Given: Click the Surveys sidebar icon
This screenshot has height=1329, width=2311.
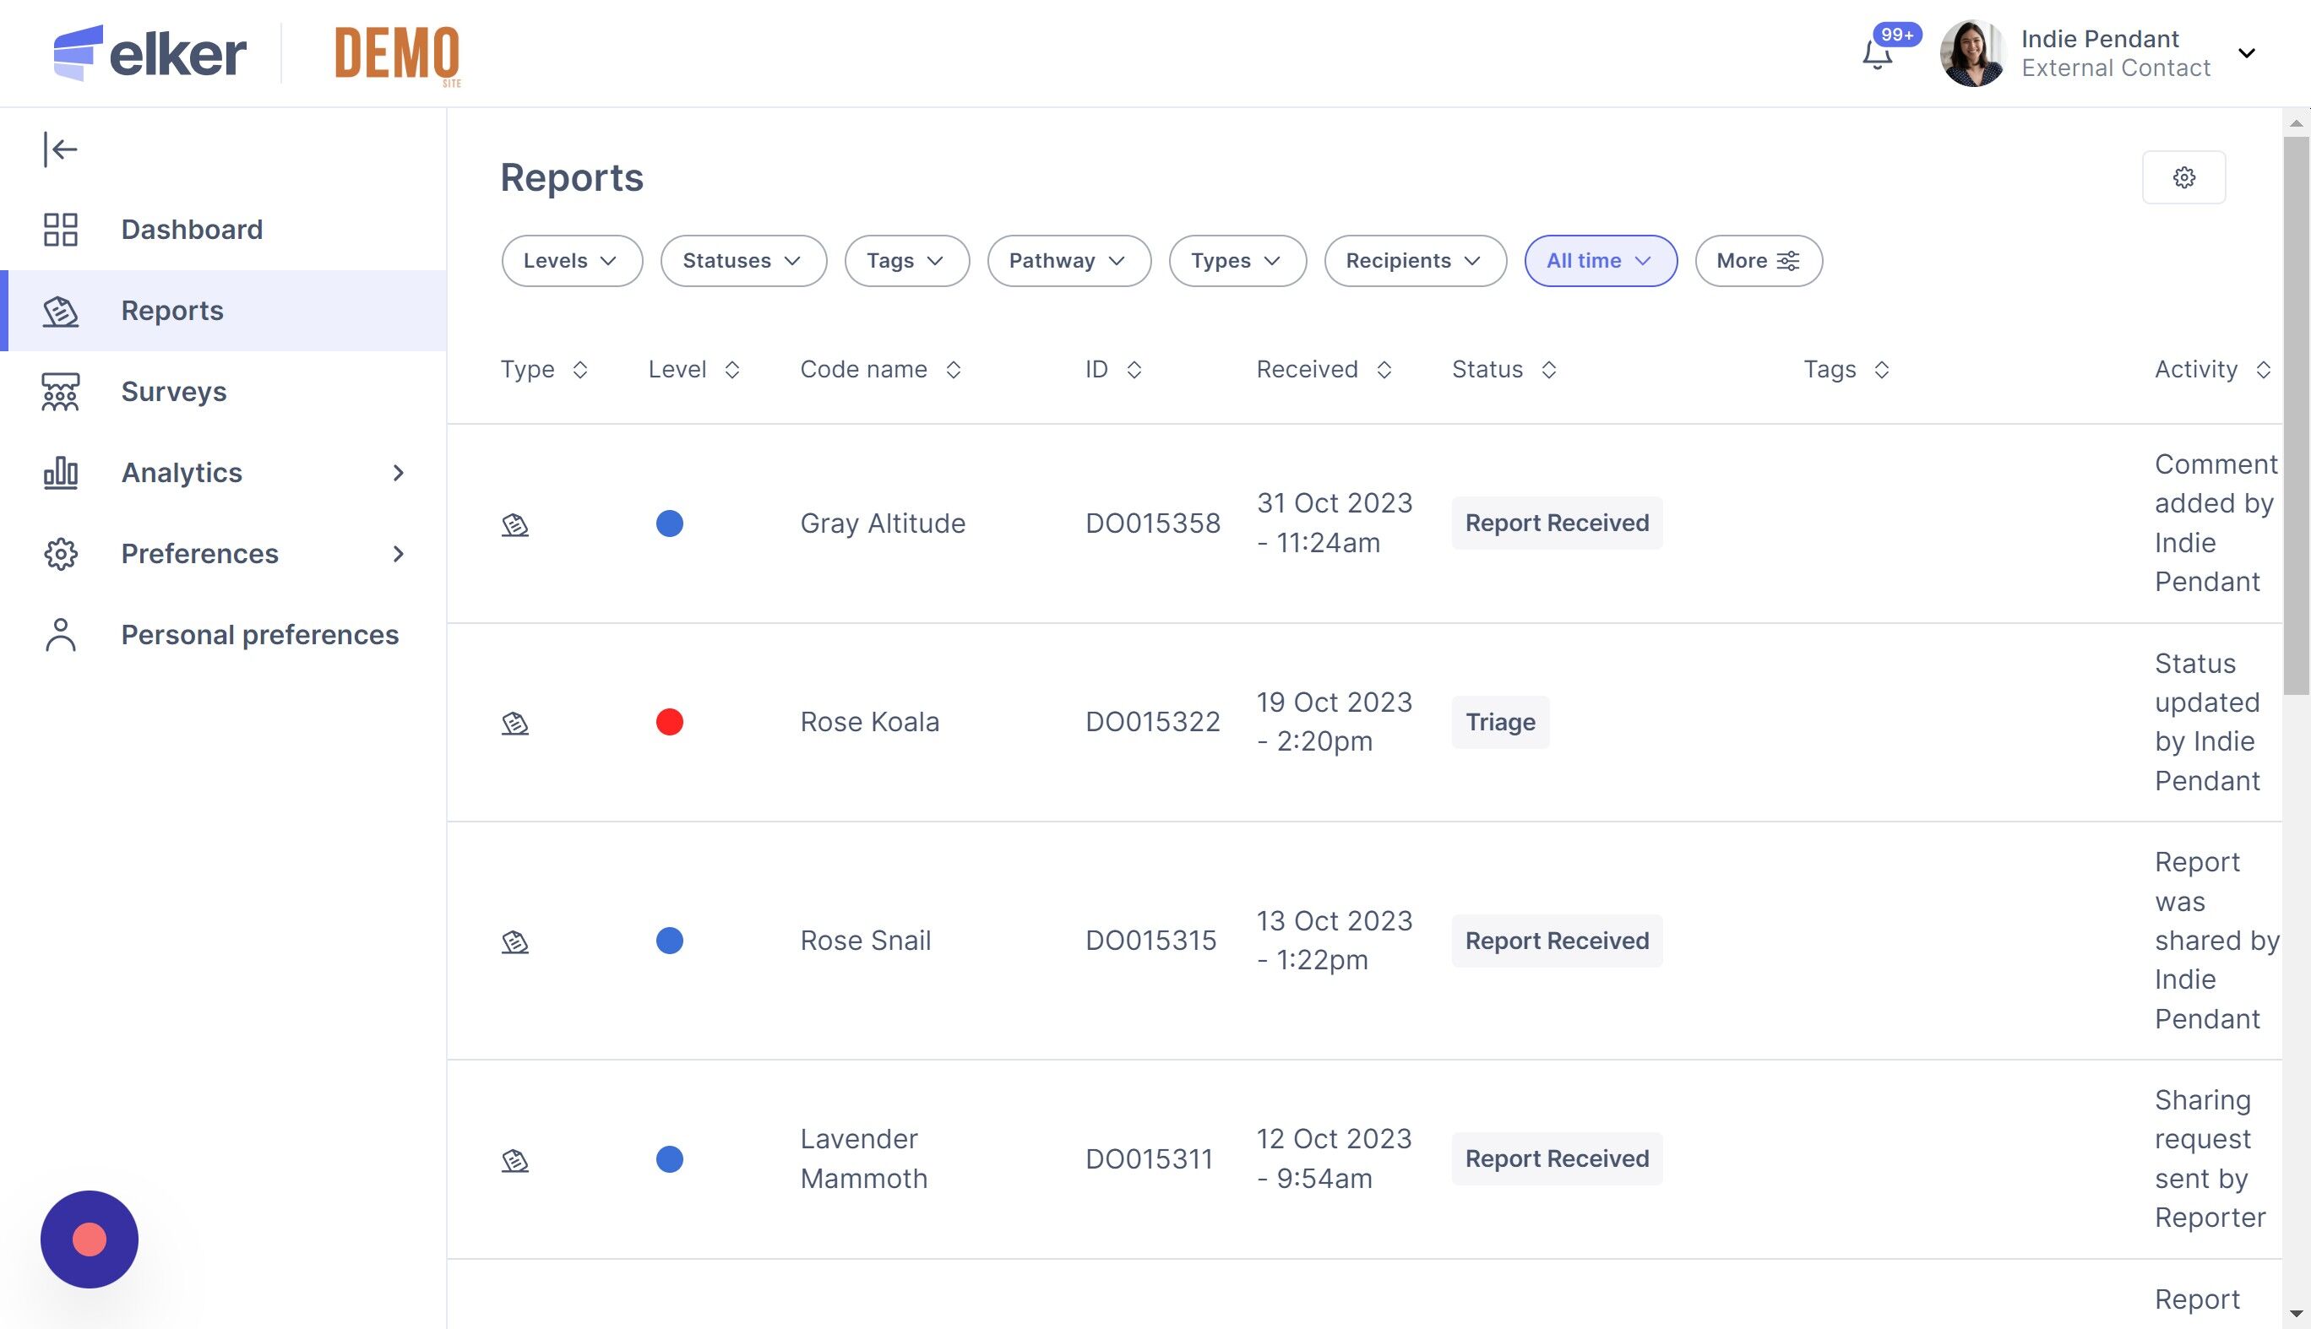Looking at the screenshot, I should pyautogui.click(x=60, y=392).
